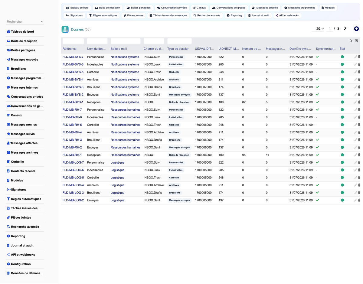Delete row FLD-MB-LOG-6 with trash icon
Screen dimensions: 363x284
point(359,170)
